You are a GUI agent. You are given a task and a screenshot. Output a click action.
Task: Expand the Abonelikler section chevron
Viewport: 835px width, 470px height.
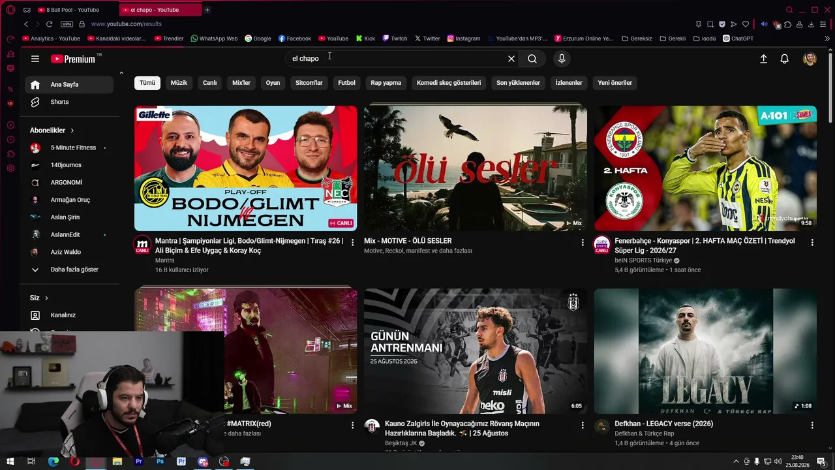click(72, 131)
